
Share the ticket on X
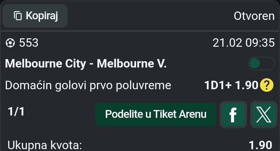click(263, 115)
